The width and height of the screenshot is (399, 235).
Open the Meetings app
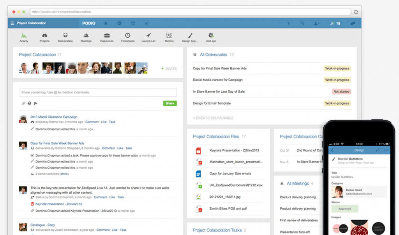pos(86,37)
